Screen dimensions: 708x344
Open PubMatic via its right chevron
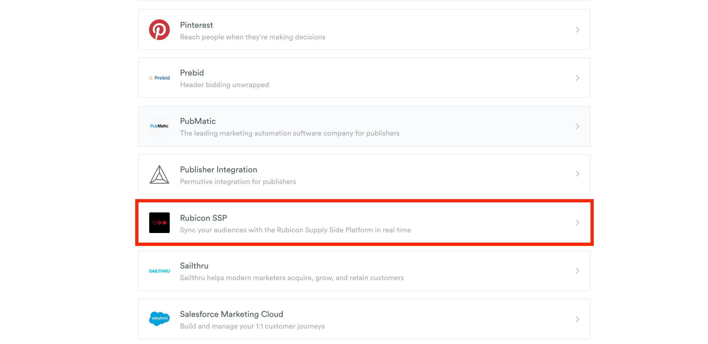coord(577,126)
